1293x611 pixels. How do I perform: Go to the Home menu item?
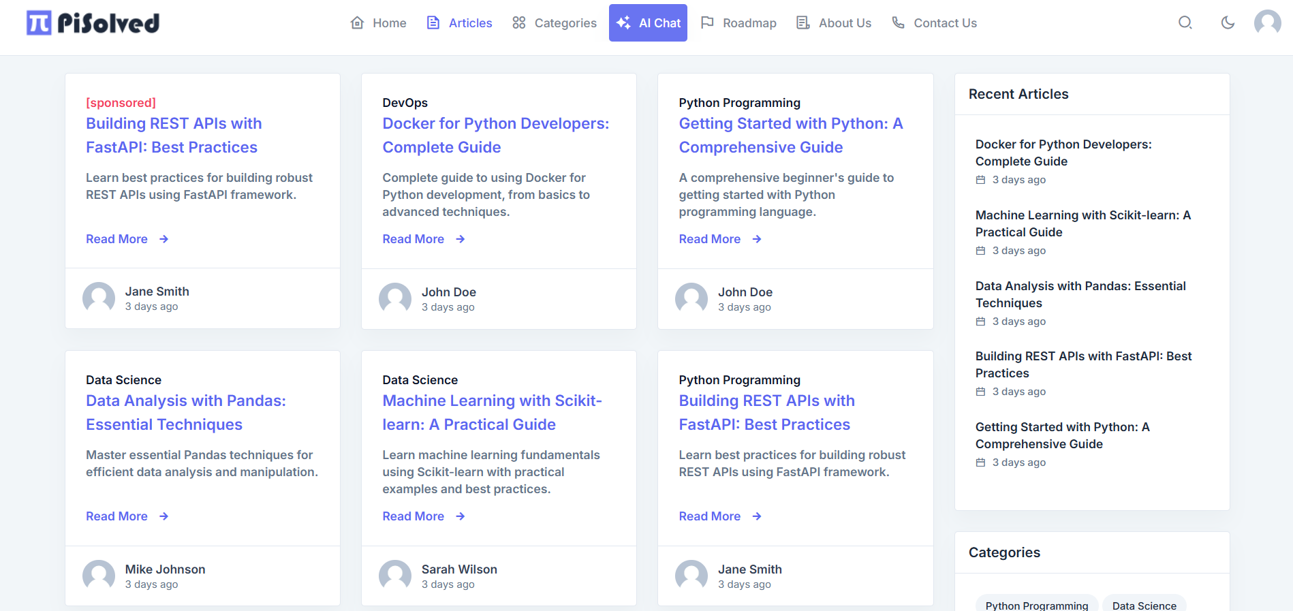pyautogui.click(x=378, y=23)
